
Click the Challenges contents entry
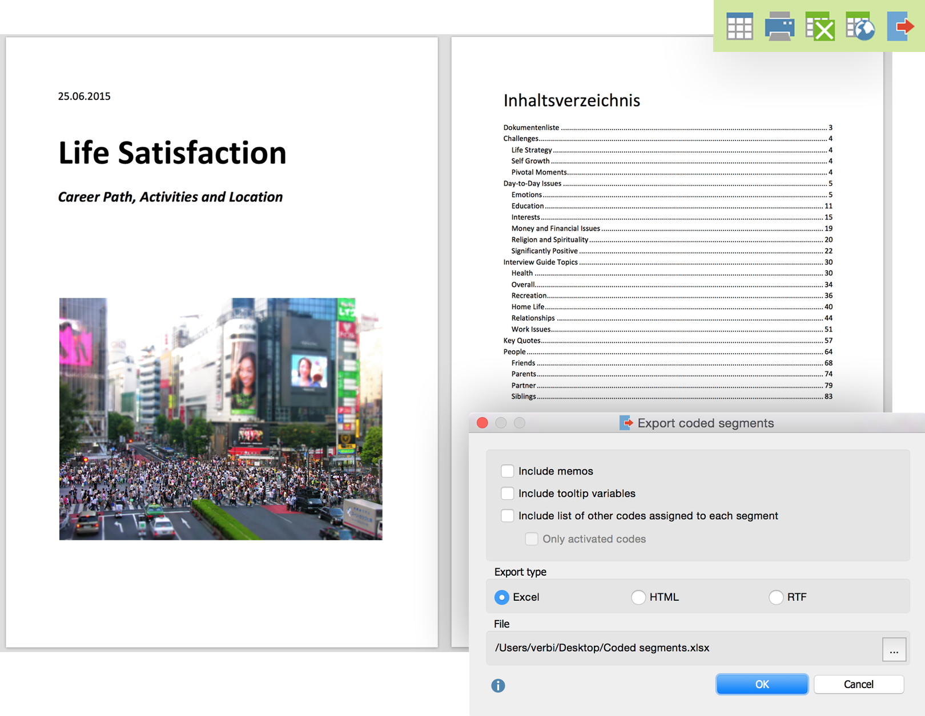[x=667, y=139]
